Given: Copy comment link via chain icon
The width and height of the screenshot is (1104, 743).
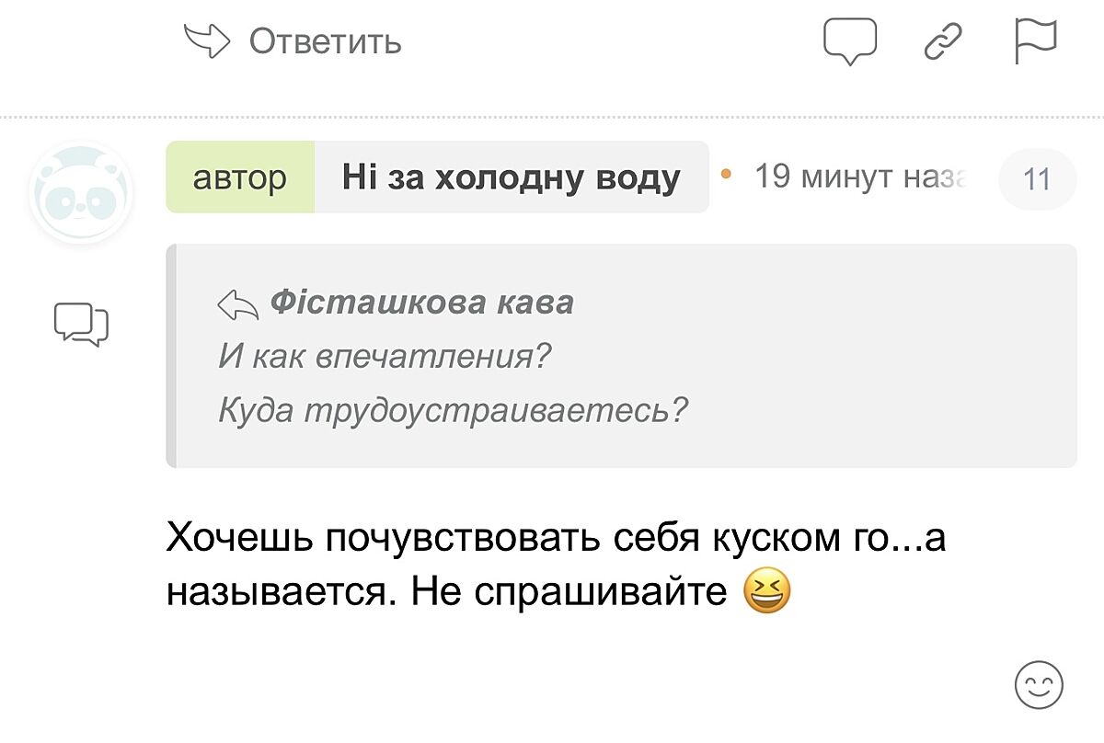Looking at the screenshot, I should click(943, 42).
